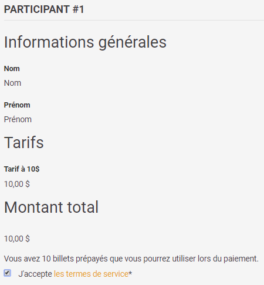Click the J'accepte label text
The width and height of the screenshot is (264, 285).
click(x=35, y=274)
